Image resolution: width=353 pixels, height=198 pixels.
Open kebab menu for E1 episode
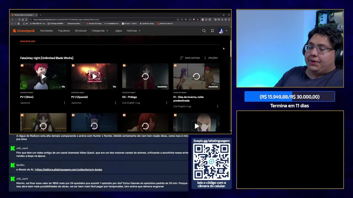(x=218, y=106)
